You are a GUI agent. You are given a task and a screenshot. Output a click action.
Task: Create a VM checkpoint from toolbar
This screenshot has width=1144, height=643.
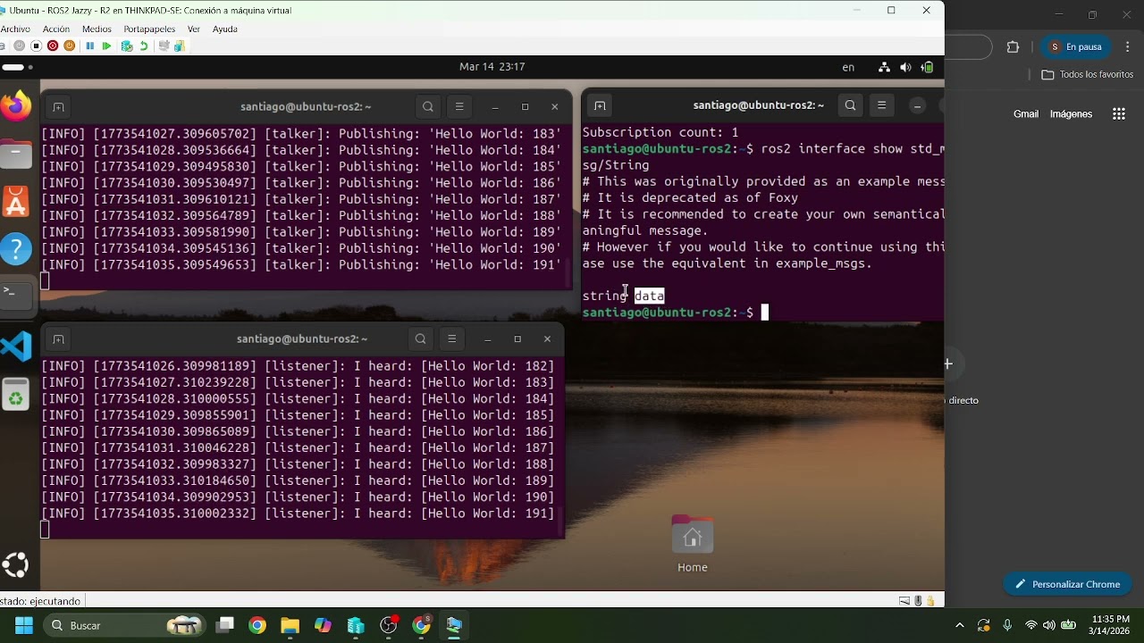[127, 46]
